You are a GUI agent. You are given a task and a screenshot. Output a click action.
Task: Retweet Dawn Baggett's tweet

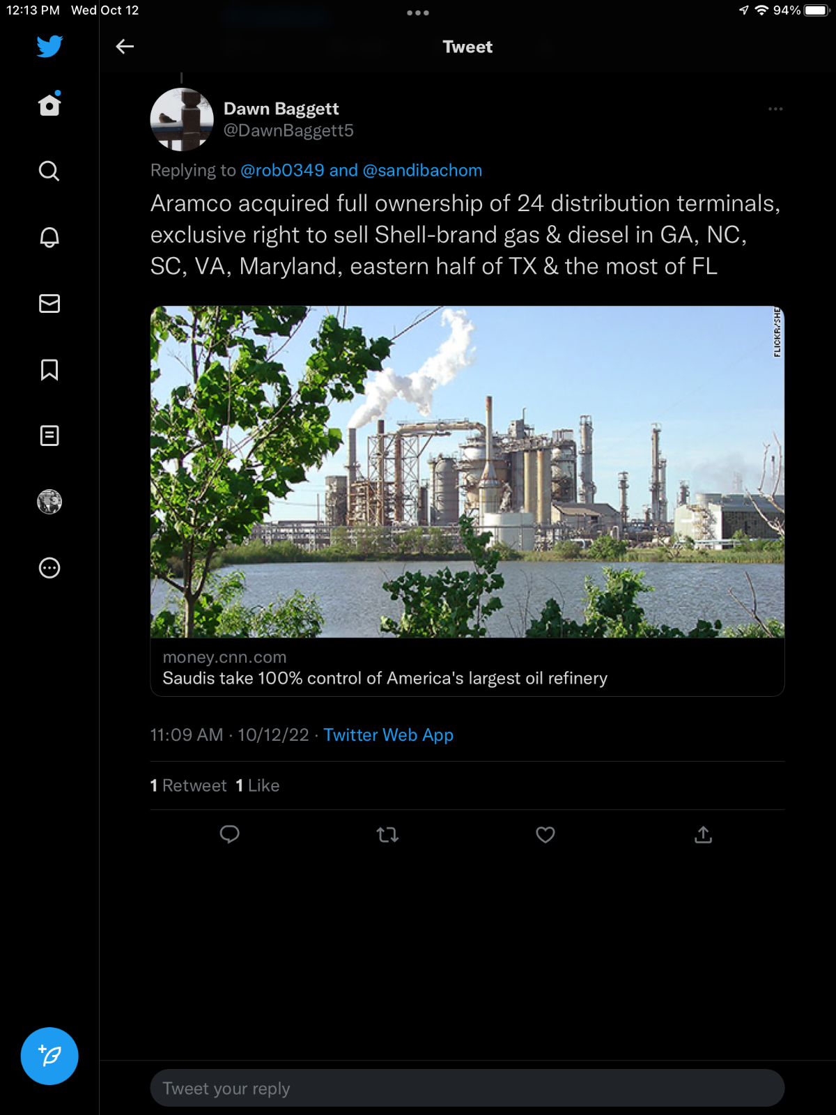pos(387,834)
